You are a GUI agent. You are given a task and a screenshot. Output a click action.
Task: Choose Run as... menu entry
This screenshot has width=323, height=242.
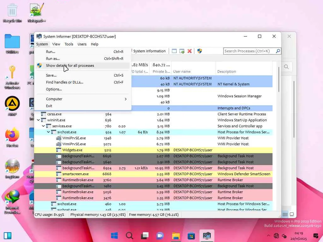83,59
